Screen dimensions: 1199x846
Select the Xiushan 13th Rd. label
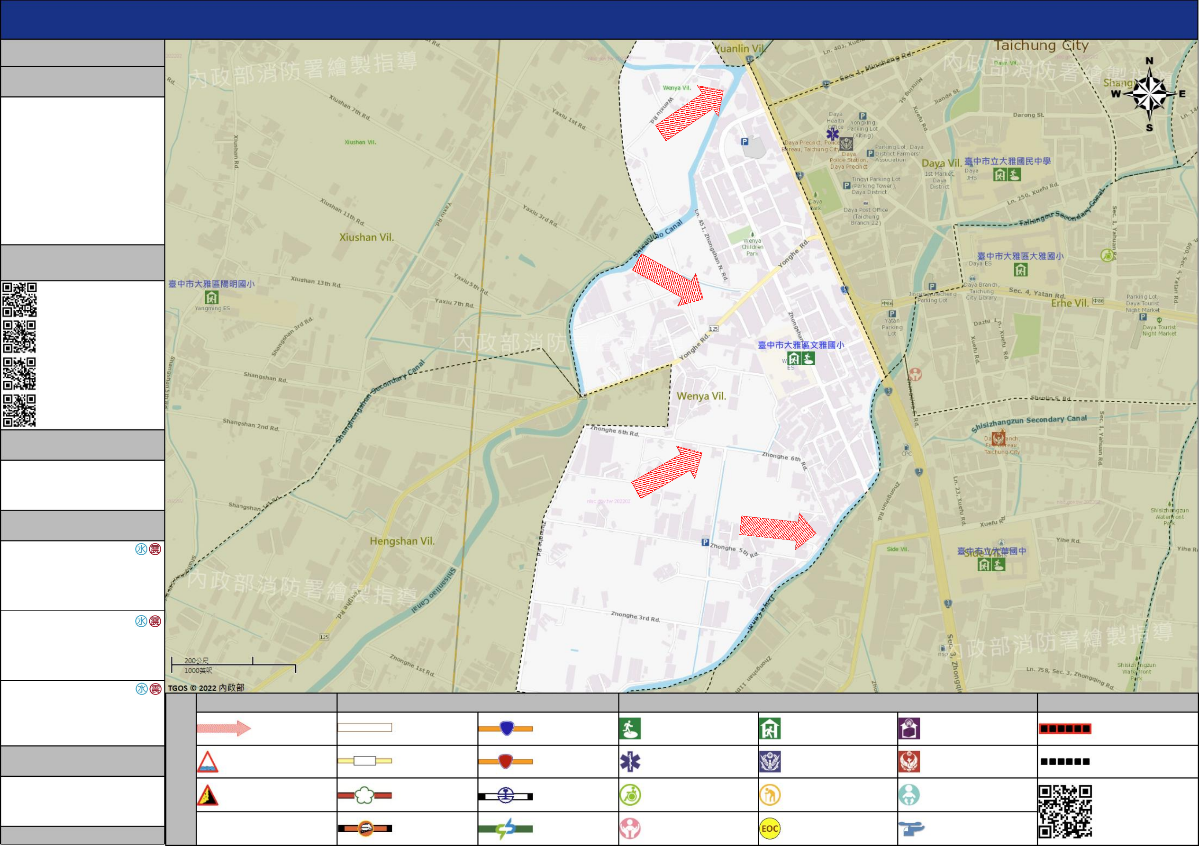pyautogui.click(x=316, y=282)
